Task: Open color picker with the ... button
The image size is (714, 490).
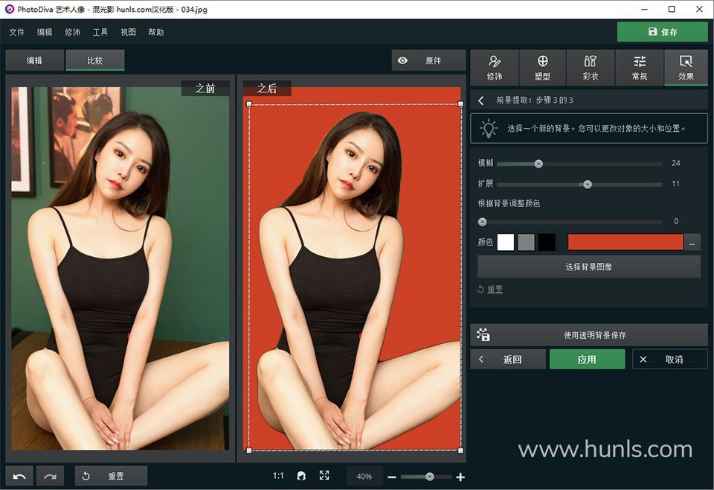Action: coord(692,243)
